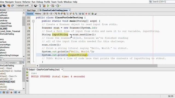Stop the running build square icon

(x=27, y=78)
